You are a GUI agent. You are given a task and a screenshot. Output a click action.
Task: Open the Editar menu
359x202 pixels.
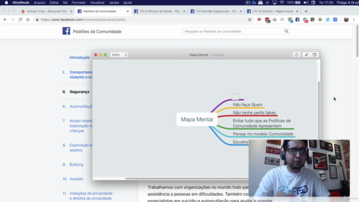(54, 2)
